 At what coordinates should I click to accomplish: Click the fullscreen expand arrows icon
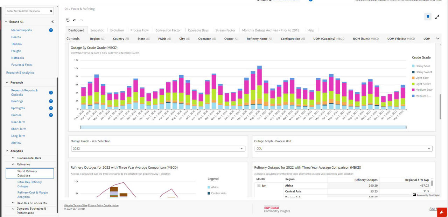click(437, 17)
